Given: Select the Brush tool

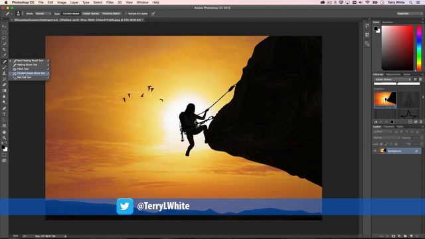Looking at the screenshot, I should (x=4, y=68).
